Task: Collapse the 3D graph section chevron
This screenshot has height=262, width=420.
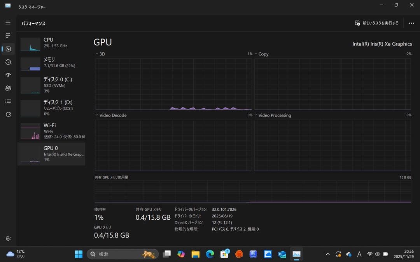Action: (x=96, y=54)
